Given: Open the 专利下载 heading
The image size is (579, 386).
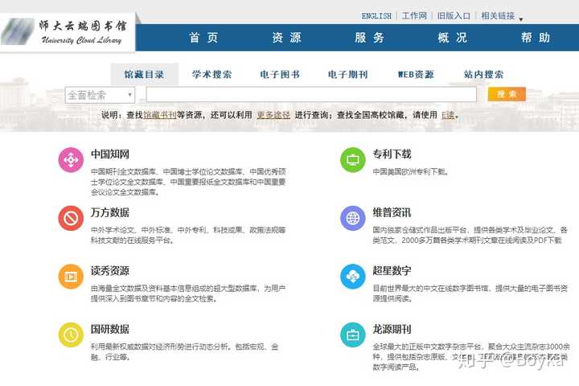Looking at the screenshot, I should tap(392, 154).
